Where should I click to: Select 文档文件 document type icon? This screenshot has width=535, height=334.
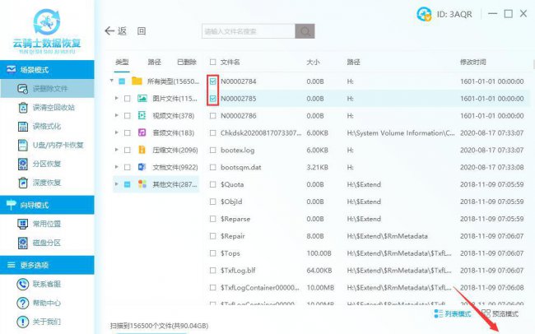point(142,167)
